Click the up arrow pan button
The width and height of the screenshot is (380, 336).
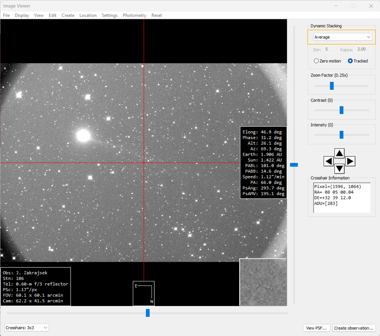[339, 154]
